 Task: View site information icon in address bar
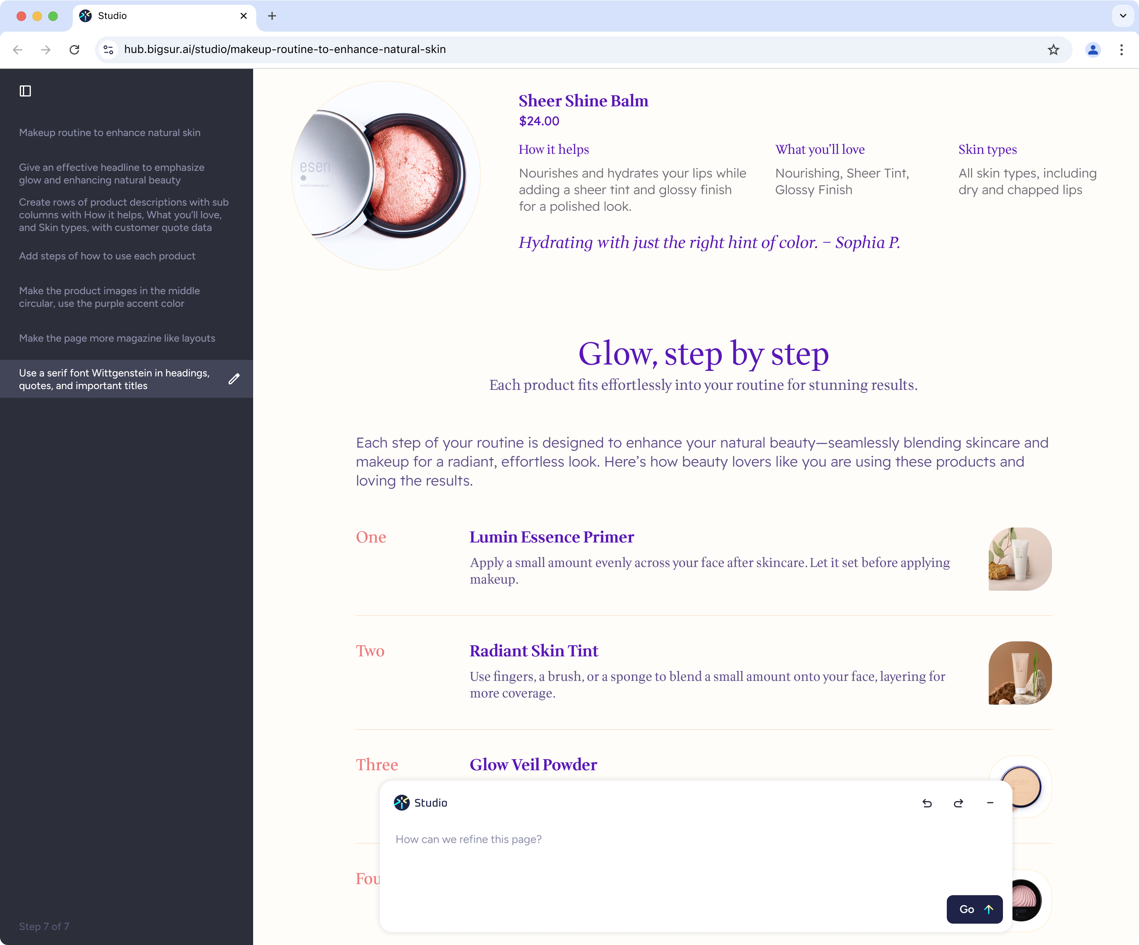(108, 50)
